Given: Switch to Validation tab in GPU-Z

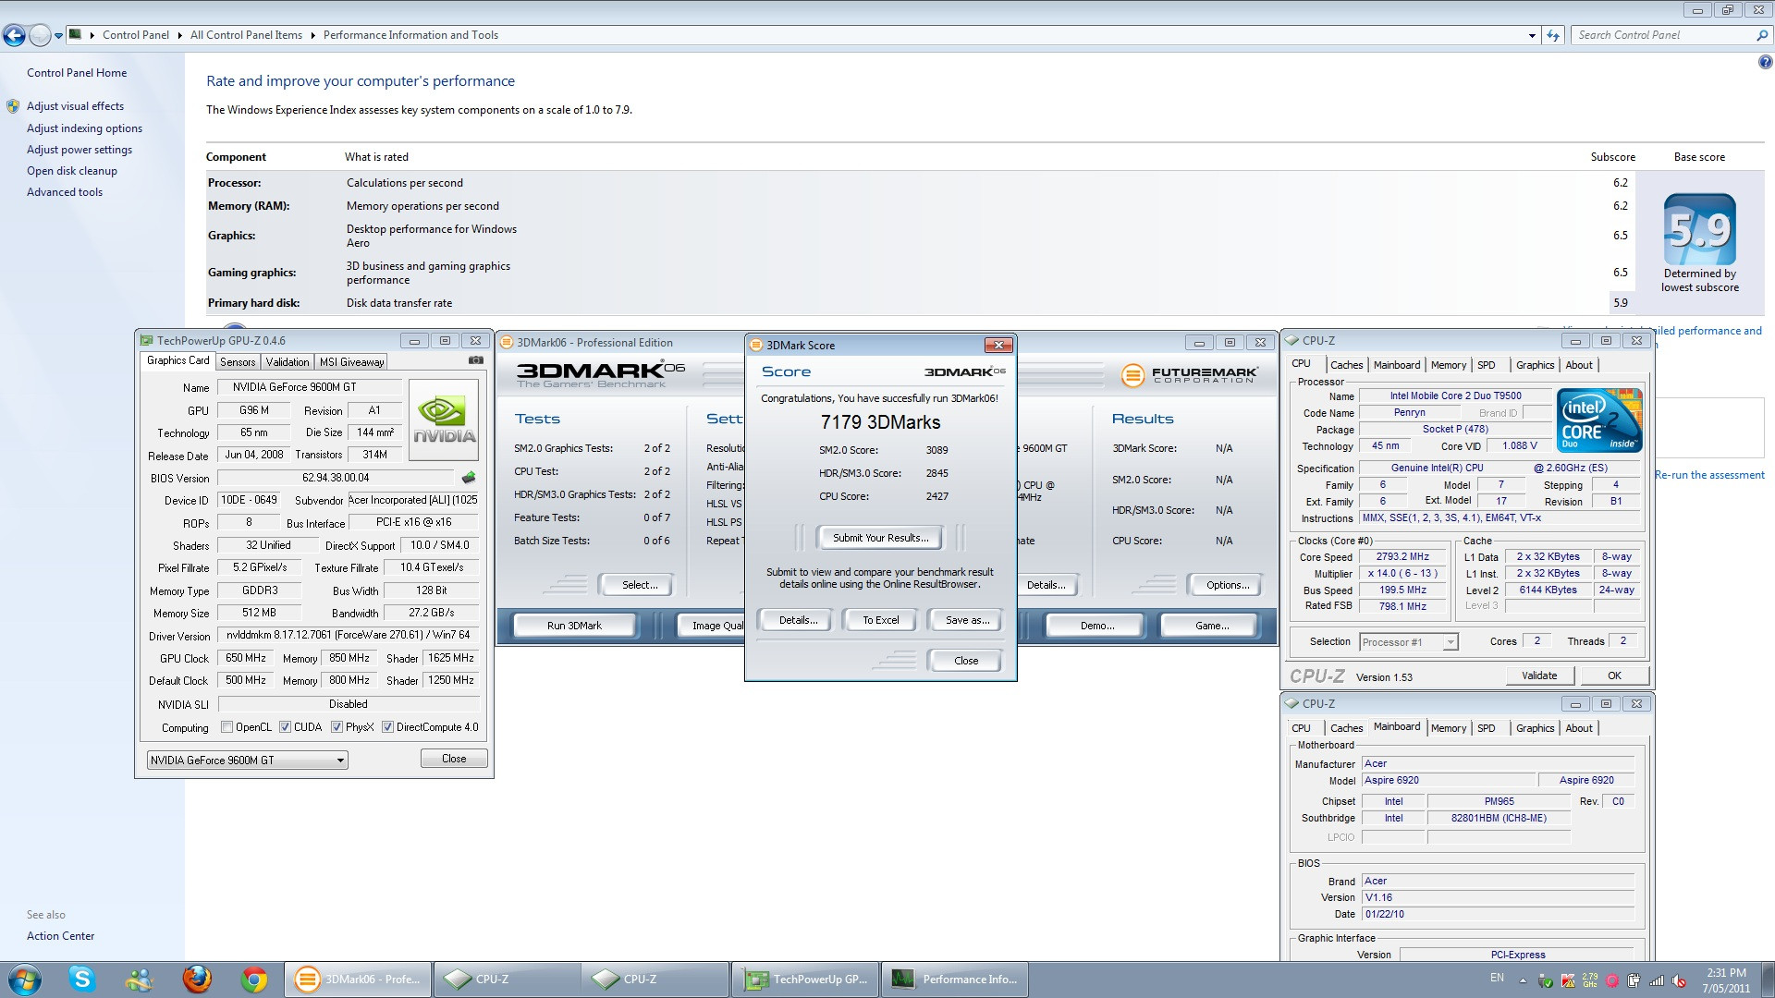Looking at the screenshot, I should click(x=288, y=362).
